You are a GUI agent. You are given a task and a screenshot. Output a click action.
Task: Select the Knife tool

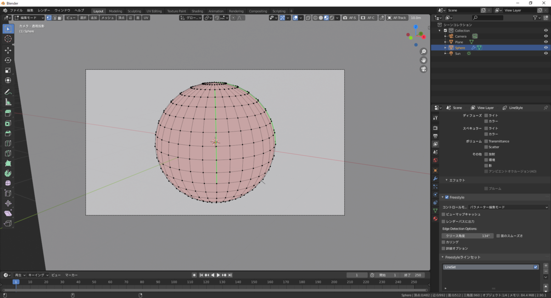[x=8, y=153]
